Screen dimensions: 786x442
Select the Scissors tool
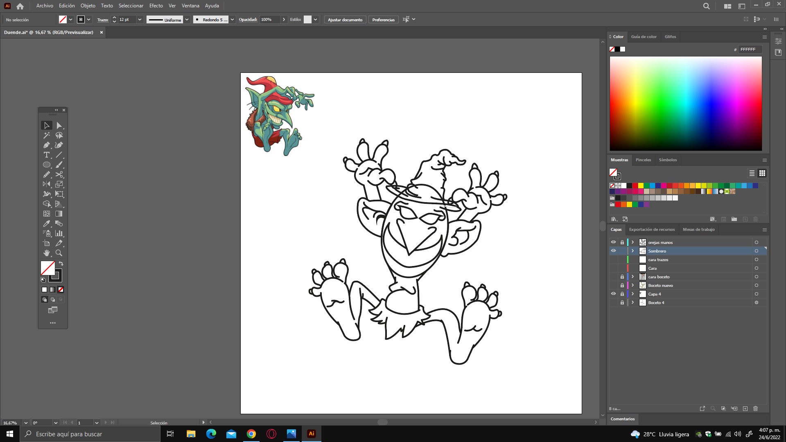pyautogui.click(x=59, y=175)
